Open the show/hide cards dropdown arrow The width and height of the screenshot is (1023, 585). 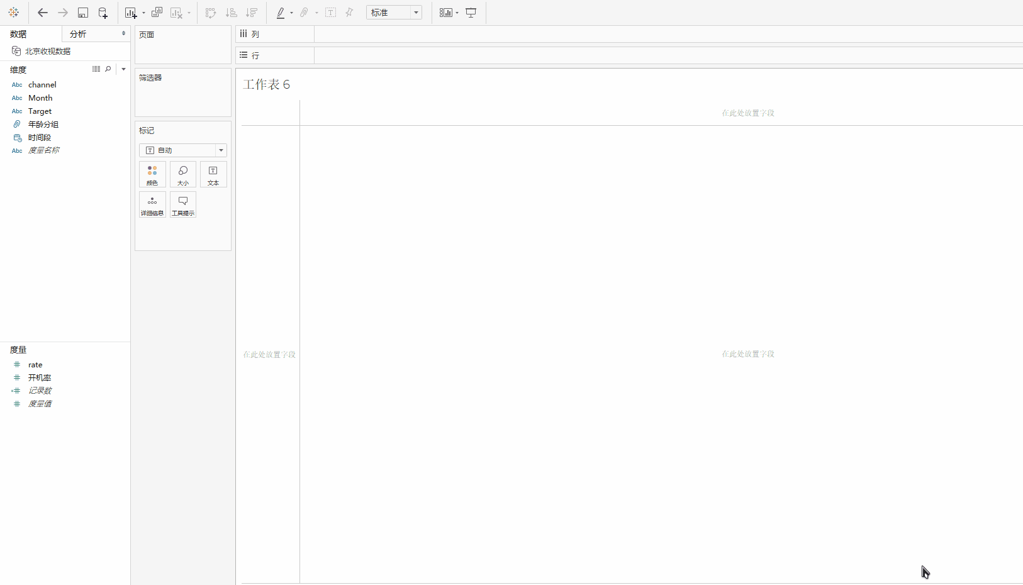(457, 13)
